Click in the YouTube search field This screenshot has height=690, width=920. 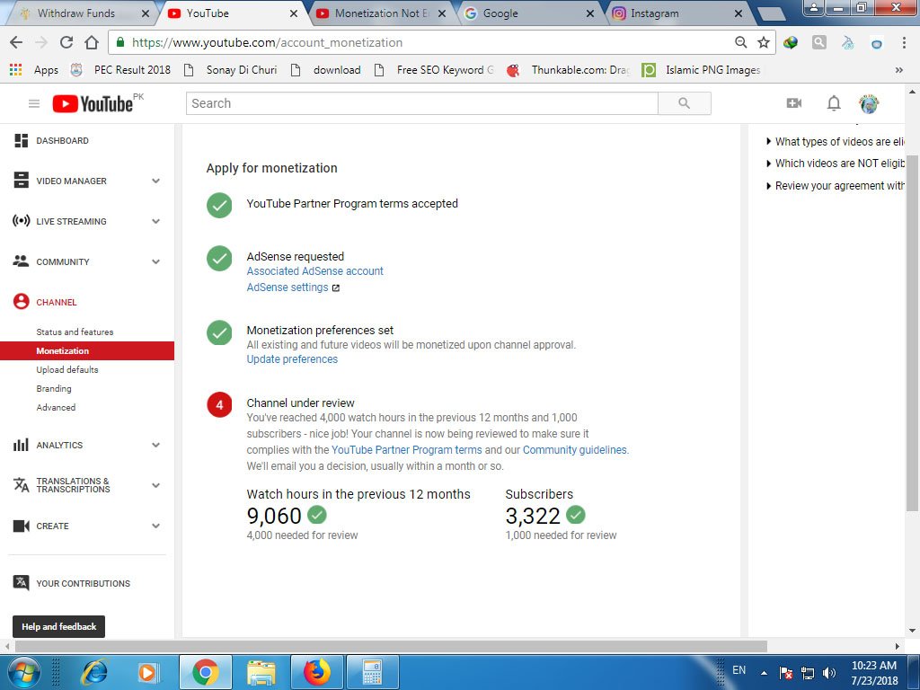422,103
